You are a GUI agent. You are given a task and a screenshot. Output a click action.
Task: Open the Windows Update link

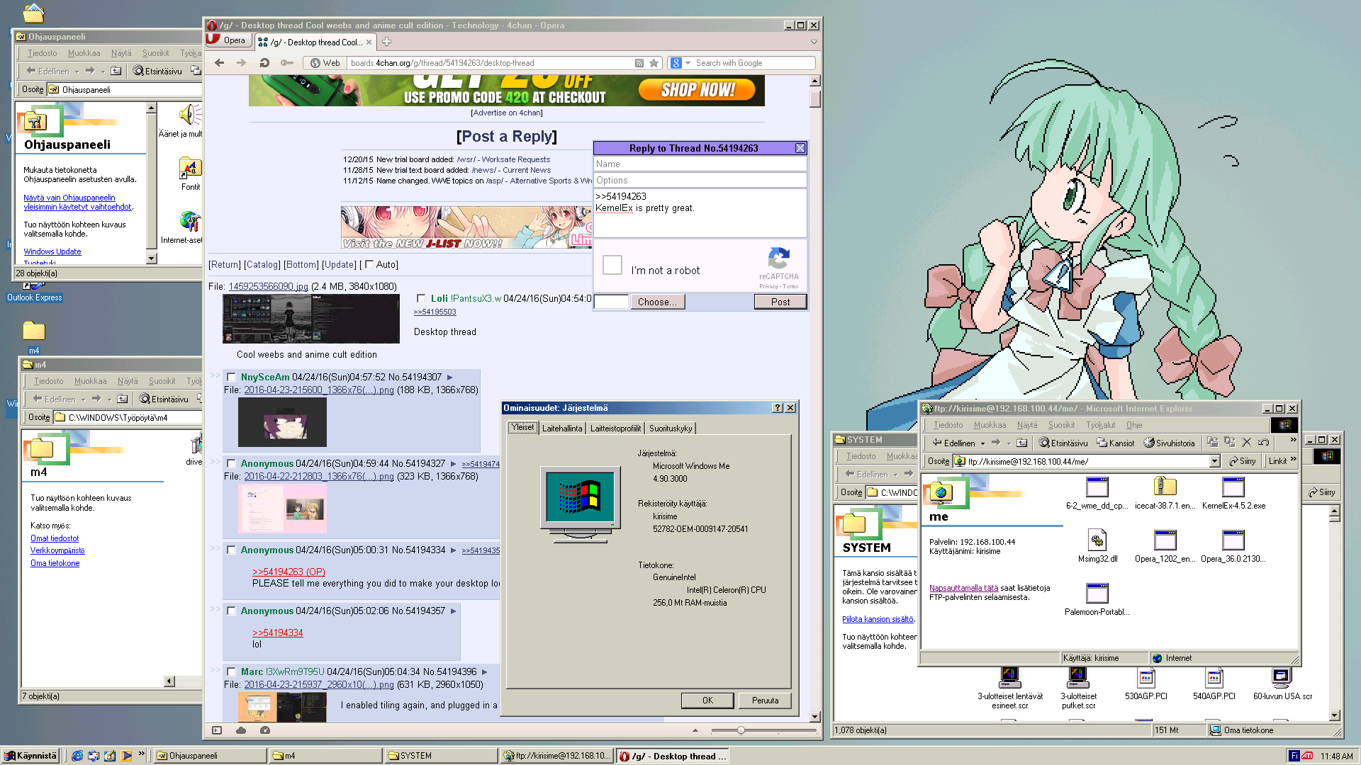[52, 251]
